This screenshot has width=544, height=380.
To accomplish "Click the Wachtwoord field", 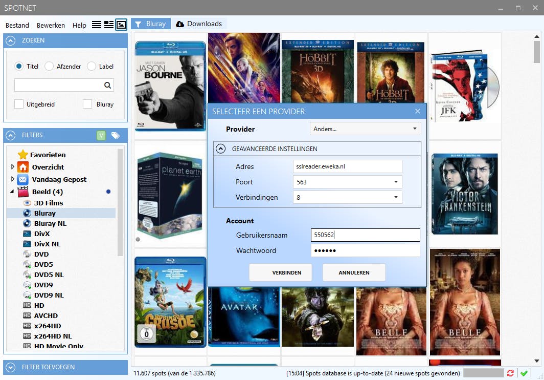I will [366, 250].
